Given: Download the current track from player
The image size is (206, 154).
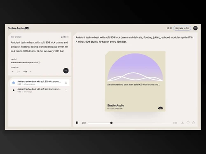Looking at the screenshot, I should coord(183,122).
